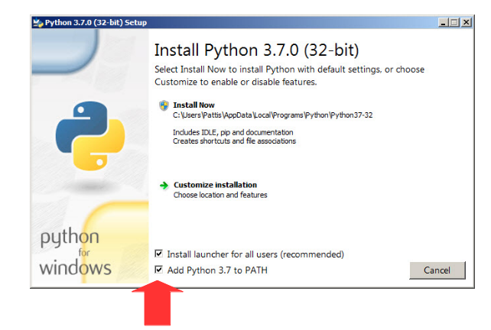Click the Python Setup title bar icon
This screenshot has height=330, width=491.
38,22
